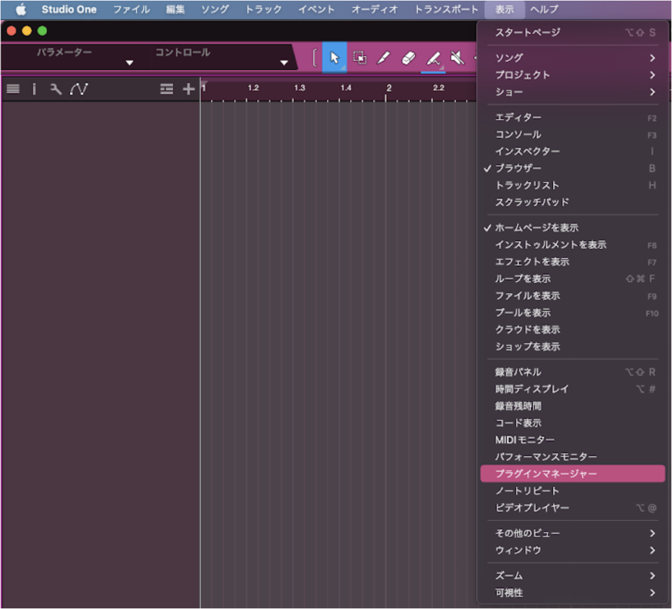Toggle the ブラウザー checked menu item

(x=572, y=168)
